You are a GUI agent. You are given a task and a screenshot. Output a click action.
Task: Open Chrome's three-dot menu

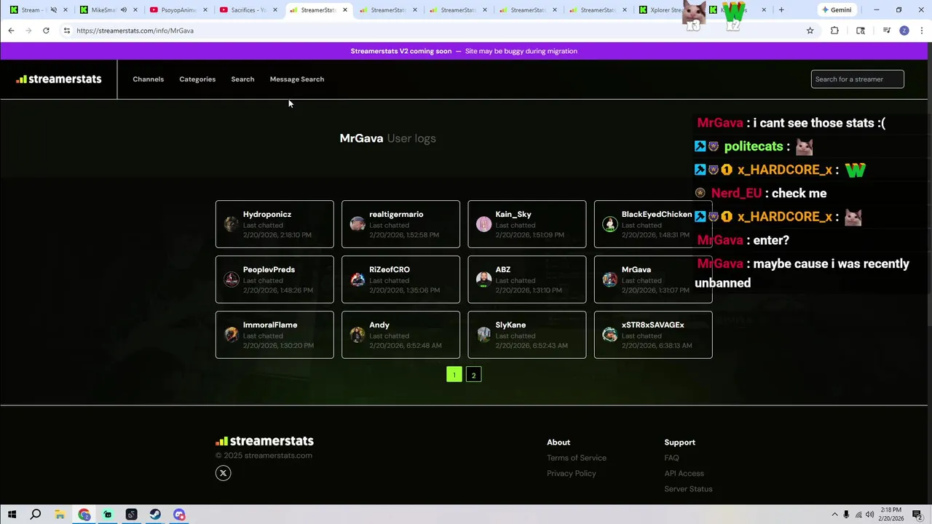coord(921,31)
